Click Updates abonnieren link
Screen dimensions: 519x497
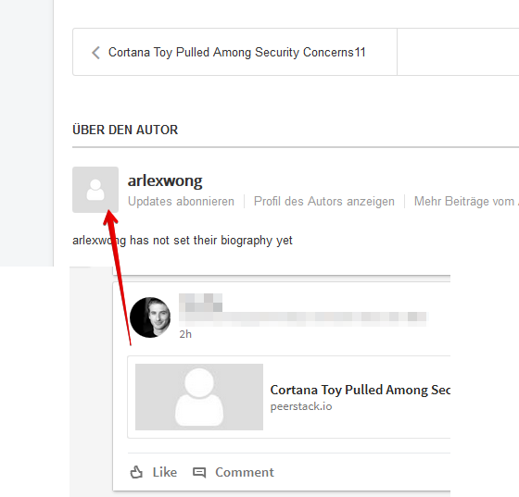pyautogui.click(x=181, y=201)
